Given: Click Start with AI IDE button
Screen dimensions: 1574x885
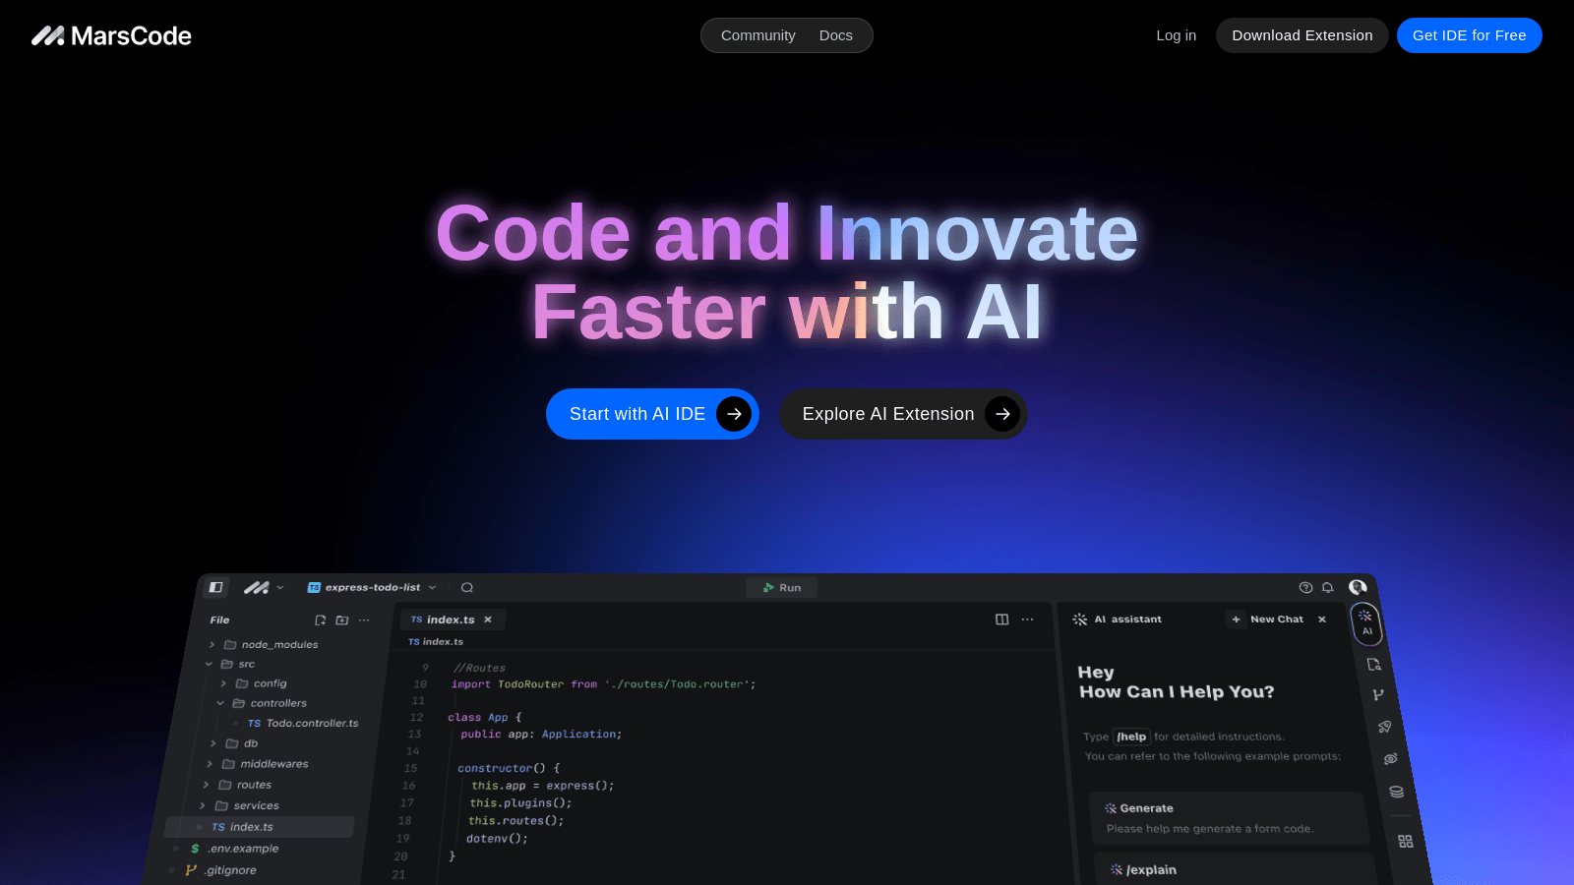Looking at the screenshot, I should tap(652, 414).
